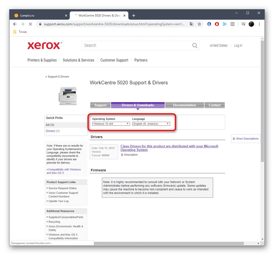Open the Language dropdown
274x255 pixels.
point(151,124)
